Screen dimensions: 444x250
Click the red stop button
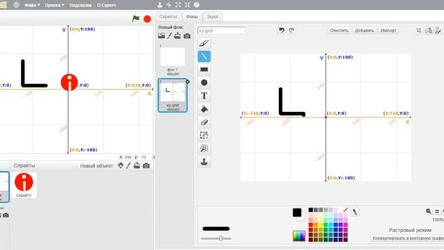pos(147,19)
